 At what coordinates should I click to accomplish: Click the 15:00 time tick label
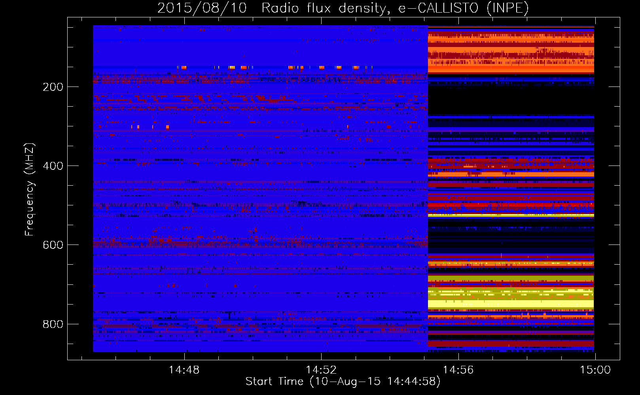(595, 370)
